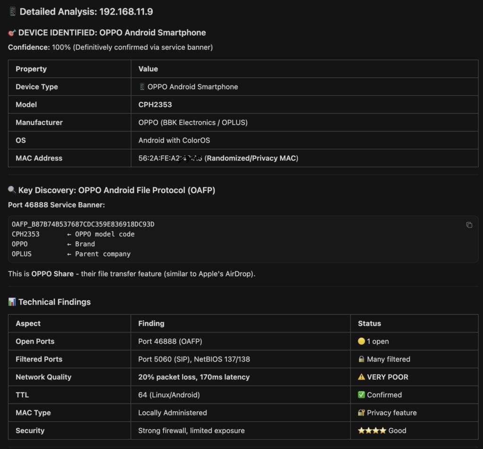Click the padlock icon beside Many filtered
Image resolution: width=483 pixels, height=449 pixels.
coord(361,359)
